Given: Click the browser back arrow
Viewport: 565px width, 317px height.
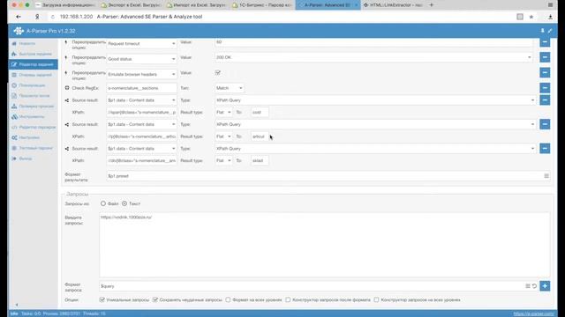Looking at the screenshot, I should (19, 17).
